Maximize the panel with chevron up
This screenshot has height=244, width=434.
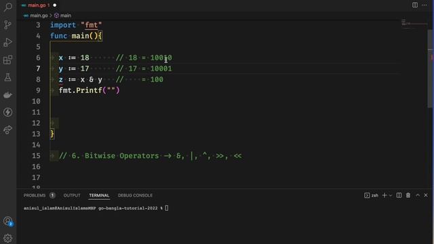[x=418, y=195]
